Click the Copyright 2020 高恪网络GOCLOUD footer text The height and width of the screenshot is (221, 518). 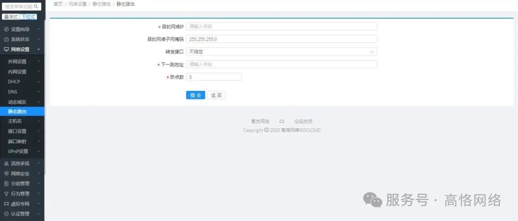282,130
